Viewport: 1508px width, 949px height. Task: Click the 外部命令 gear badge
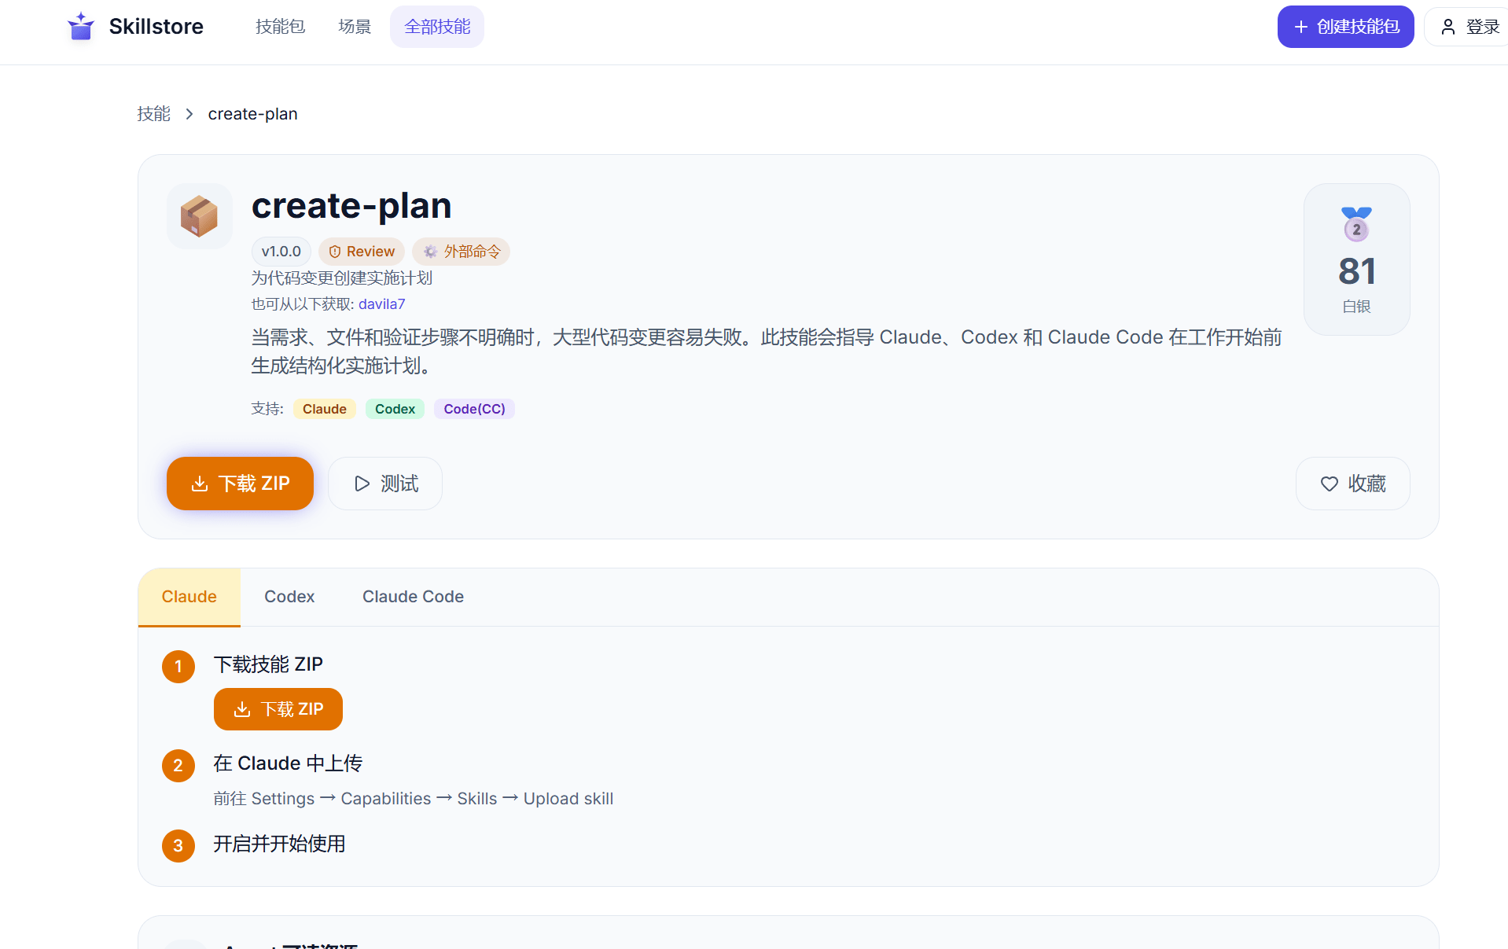click(462, 252)
